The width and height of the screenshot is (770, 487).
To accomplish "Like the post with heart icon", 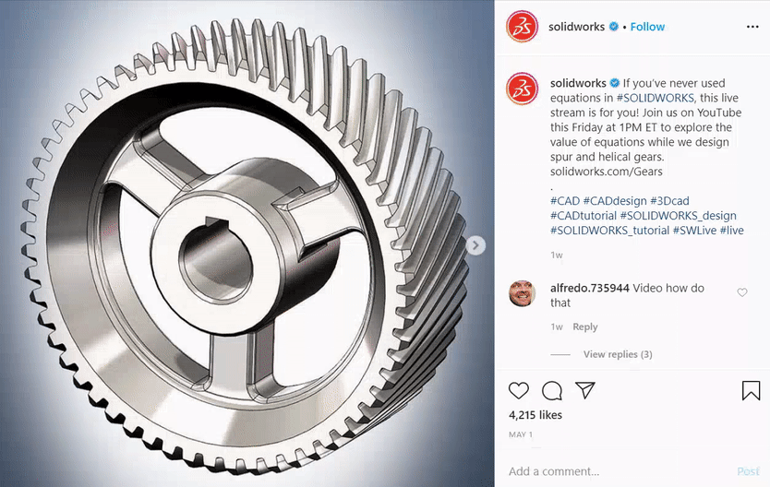I will (x=519, y=390).
